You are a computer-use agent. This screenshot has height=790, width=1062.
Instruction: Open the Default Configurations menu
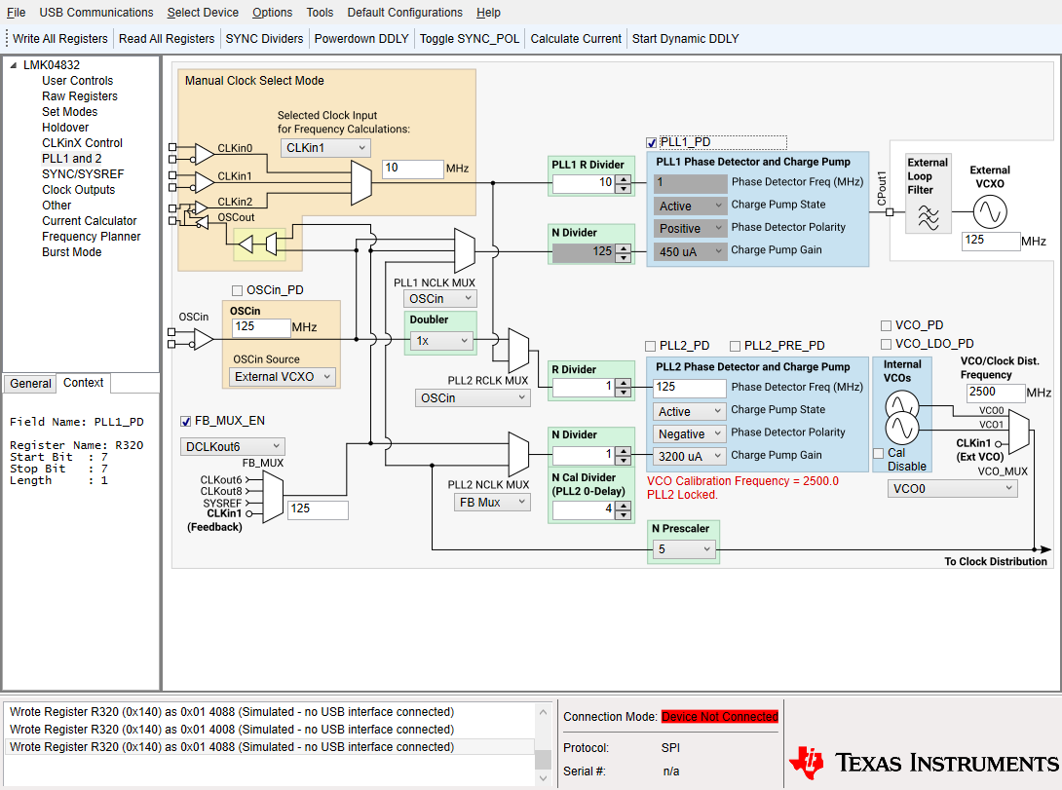(x=405, y=13)
